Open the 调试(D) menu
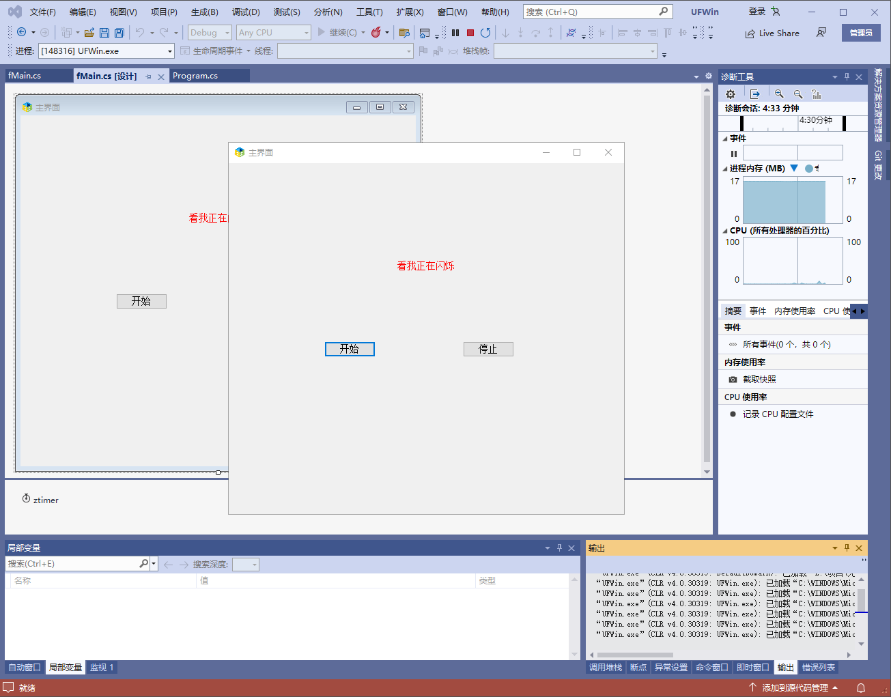The height and width of the screenshot is (697, 891). click(246, 12)
